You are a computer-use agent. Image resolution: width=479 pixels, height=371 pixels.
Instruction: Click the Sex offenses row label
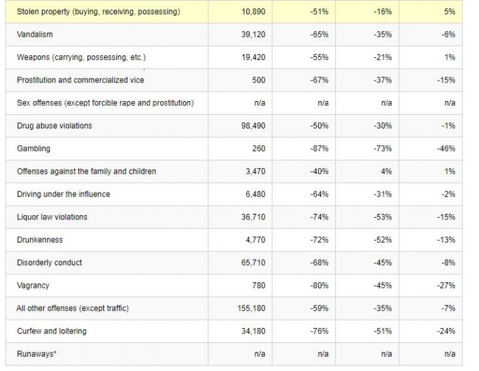coord(105,103)
